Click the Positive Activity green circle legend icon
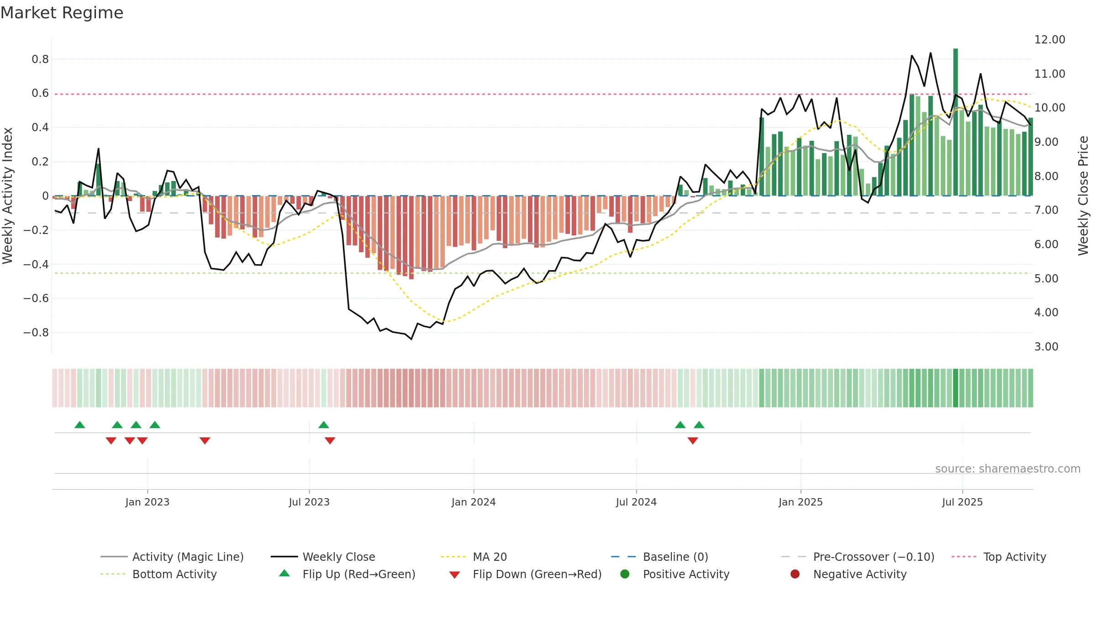 click(x=625, y=574)
